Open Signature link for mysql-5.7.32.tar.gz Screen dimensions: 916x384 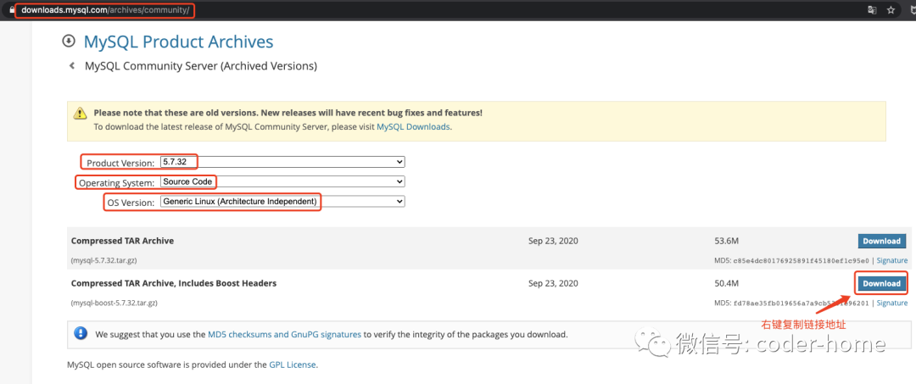pos(891,261)
